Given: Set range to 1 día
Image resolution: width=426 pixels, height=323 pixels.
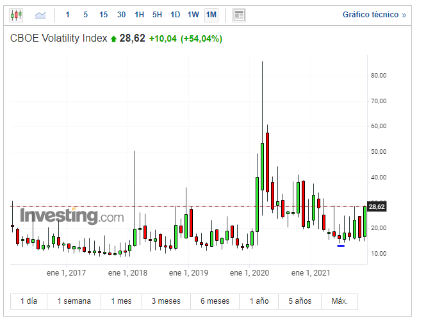Looking at the screenshot, I should (x=29, y=301).
